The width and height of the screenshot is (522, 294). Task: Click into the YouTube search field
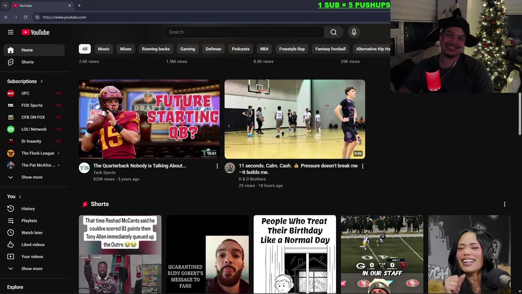click(x=245, y=32)
